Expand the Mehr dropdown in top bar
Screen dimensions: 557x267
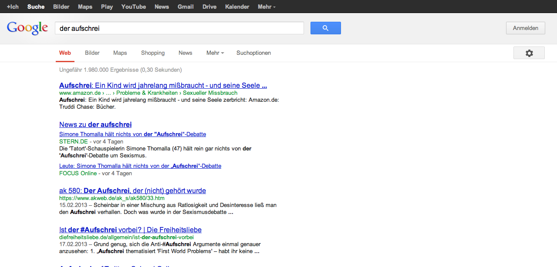tap(266, 7)
